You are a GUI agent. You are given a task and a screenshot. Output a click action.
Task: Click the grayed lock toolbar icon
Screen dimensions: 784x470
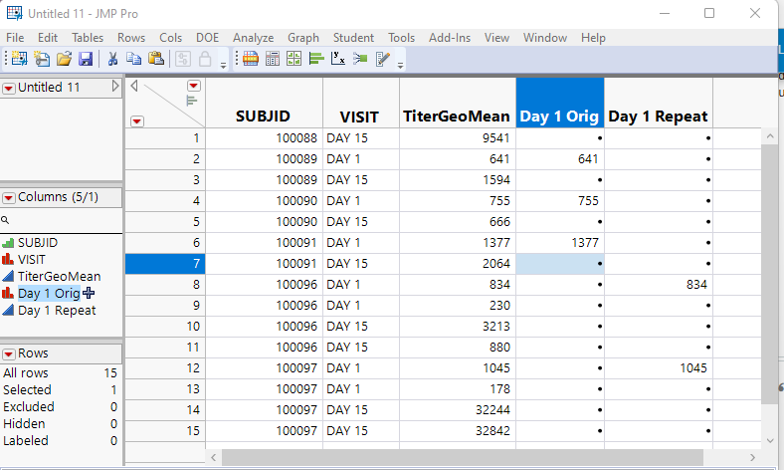tap(205, 59)
